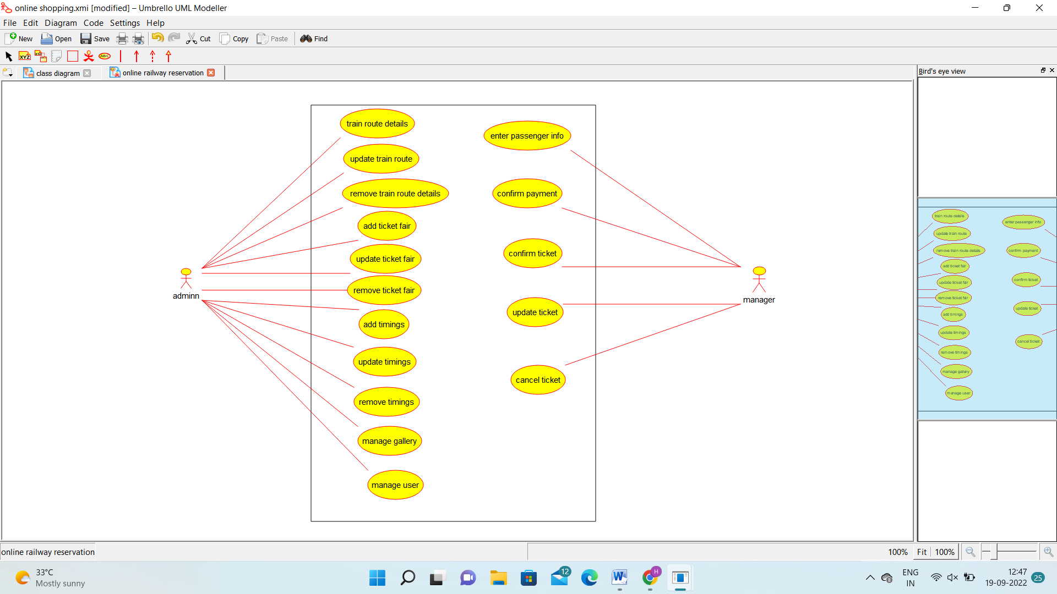Select the dashed Dependency arrow tool
Viewport: 1057px width, 594px height.
[x=152, y=56]
